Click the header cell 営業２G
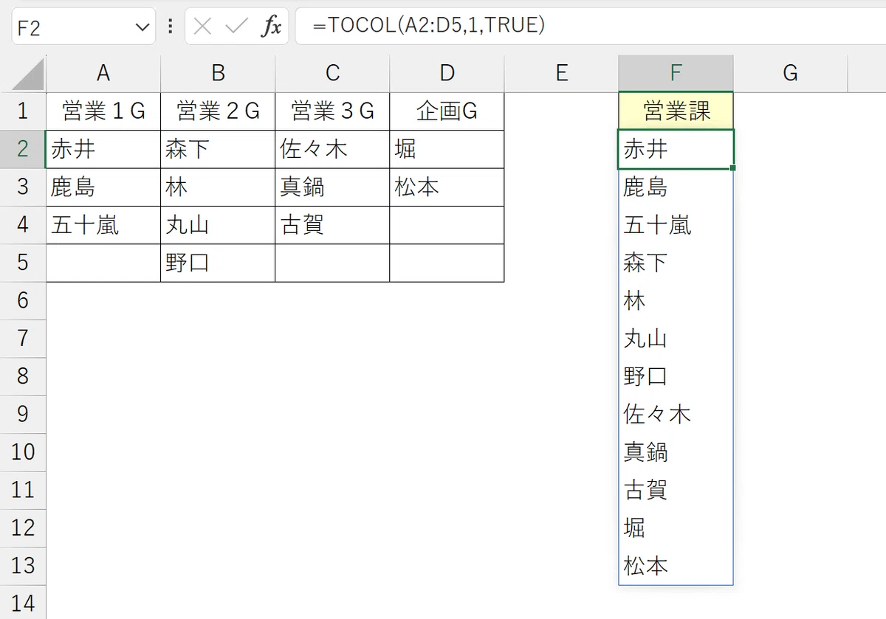Screen dimensions: 886x619 point(218,111)
